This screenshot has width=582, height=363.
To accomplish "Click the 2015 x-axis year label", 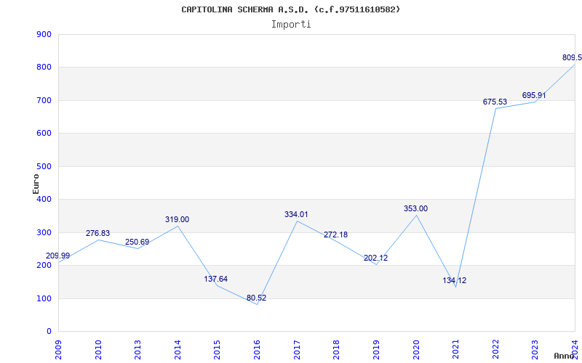I will pyautogui.click(x=218, y=351).
